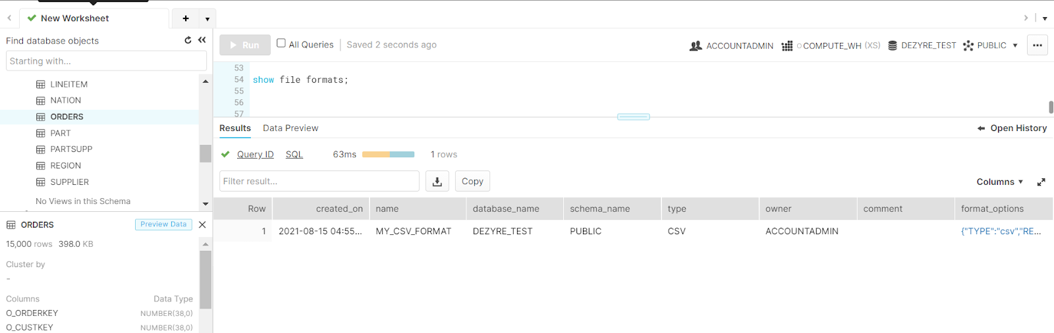Click the Filter result input field
Image resolution: width=1054 pixels, height=333 pixels.
coord(319,182)
